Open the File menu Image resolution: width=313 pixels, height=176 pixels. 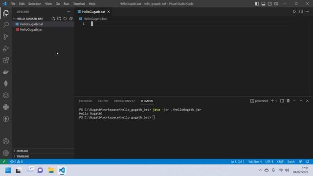[x=13, y=4]
